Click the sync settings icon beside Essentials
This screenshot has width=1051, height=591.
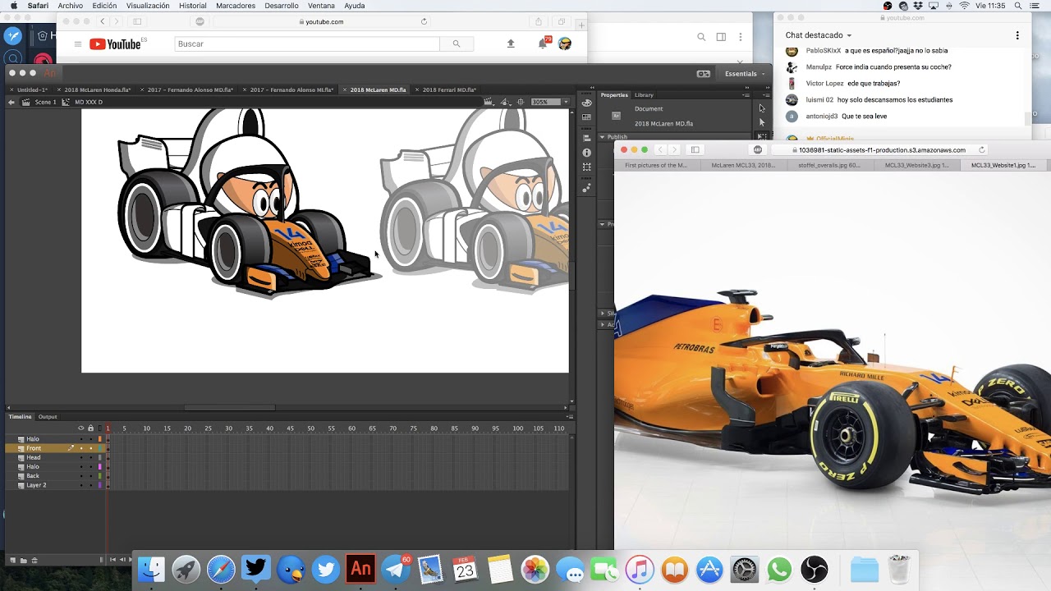pos(704,73)
